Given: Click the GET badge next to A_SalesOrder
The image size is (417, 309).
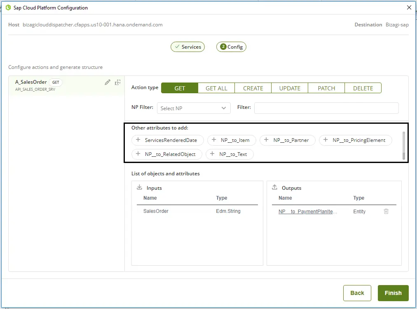Looking at the screenshot, I should [x=56, y=83].
